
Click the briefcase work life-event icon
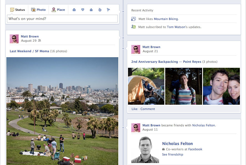[x=74, y=10]
